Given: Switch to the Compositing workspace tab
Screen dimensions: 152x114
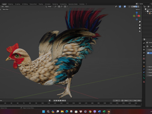Looking at the screenshot, I should 63,4.
